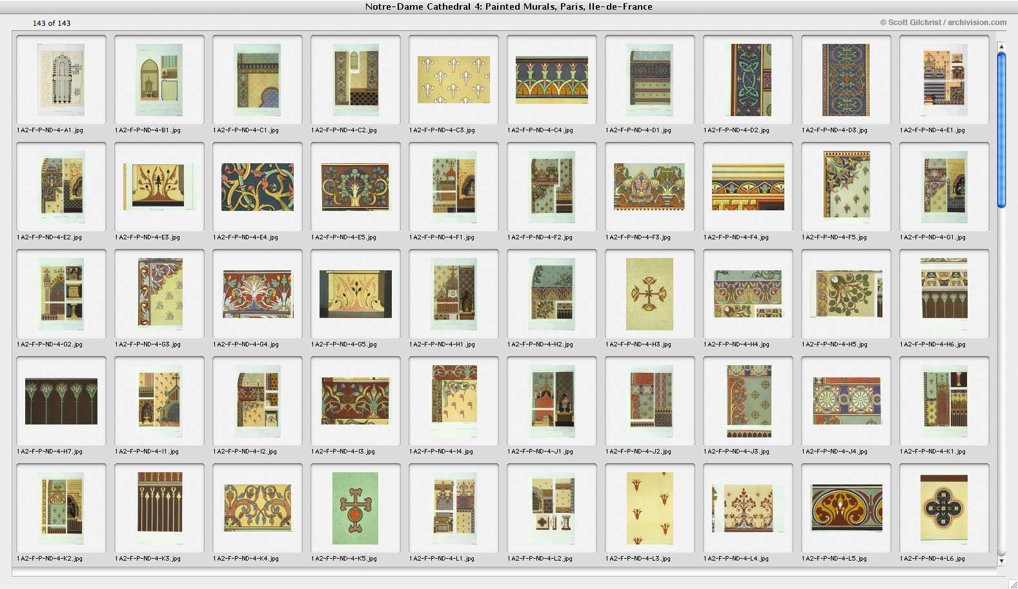Select thumbnail 1A2-F-P-ND-4-G5.jpg
1018x589 pixels.
coord(356,294)
